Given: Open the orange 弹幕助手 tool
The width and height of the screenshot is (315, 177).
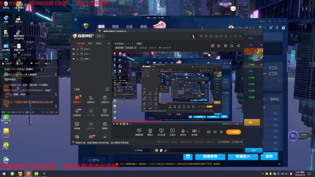Looking at the screenshot, I should 77,99.
